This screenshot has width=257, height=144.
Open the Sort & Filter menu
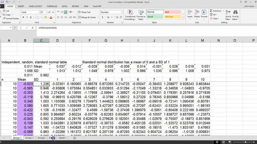[x=228, y=15]
